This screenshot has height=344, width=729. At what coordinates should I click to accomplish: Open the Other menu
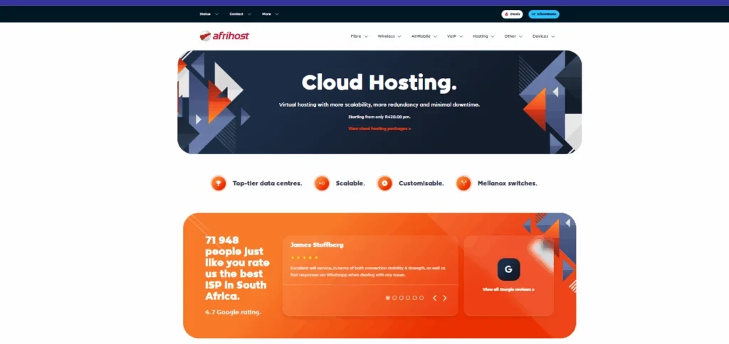tap(513, 36)
